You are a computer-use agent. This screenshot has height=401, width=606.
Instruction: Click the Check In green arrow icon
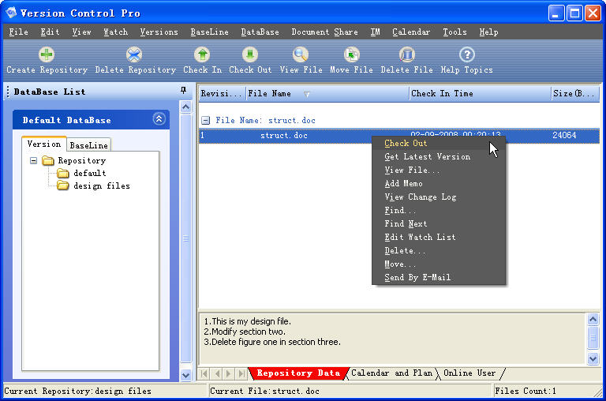click(202, 54)
